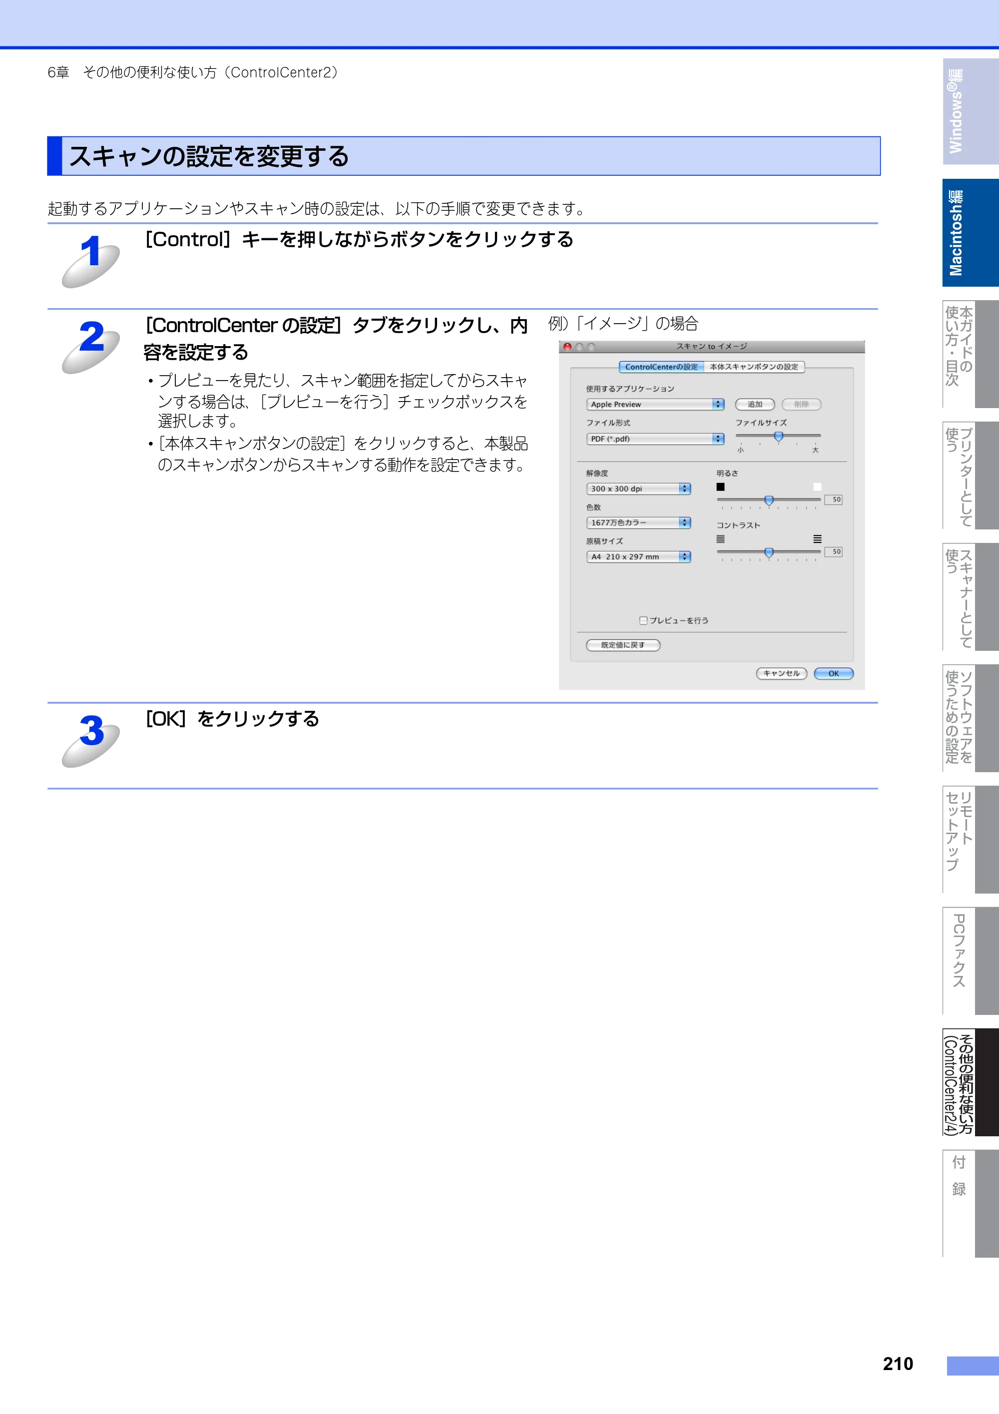
Task: Adjust the 明るさ brightness slider
Action: [768, 500]
